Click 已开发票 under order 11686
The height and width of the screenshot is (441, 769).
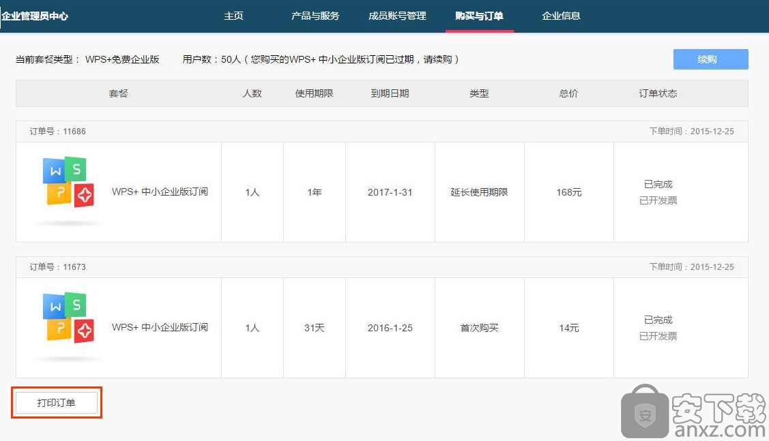658,200
